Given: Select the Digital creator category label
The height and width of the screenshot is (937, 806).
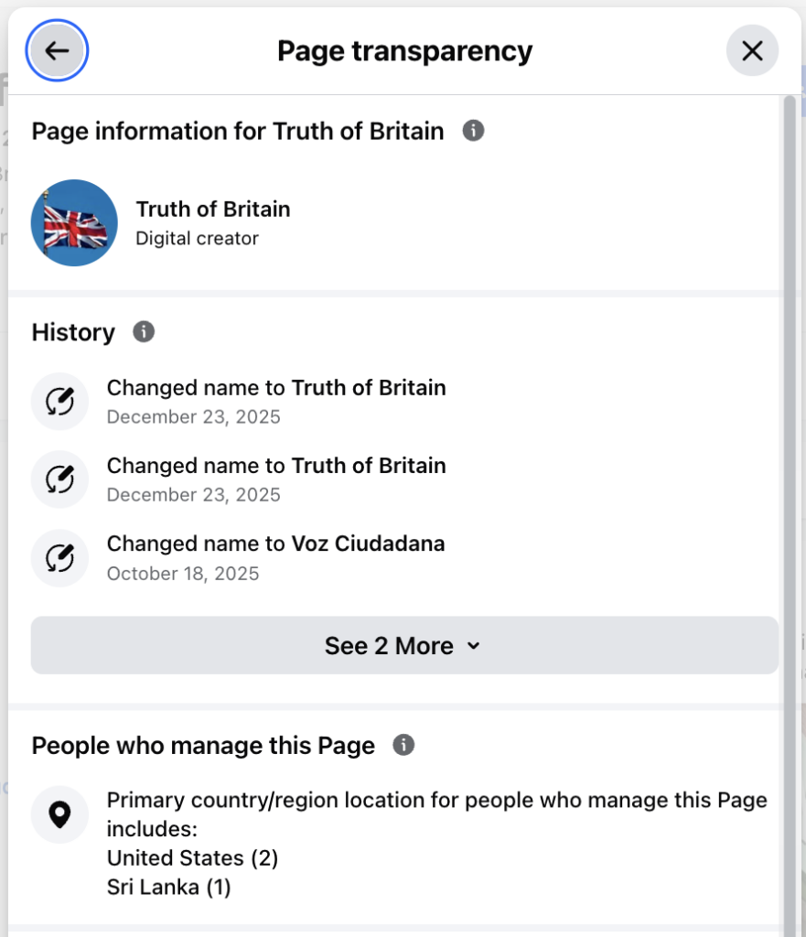Looking at the screenshot, I should [197, 239].
